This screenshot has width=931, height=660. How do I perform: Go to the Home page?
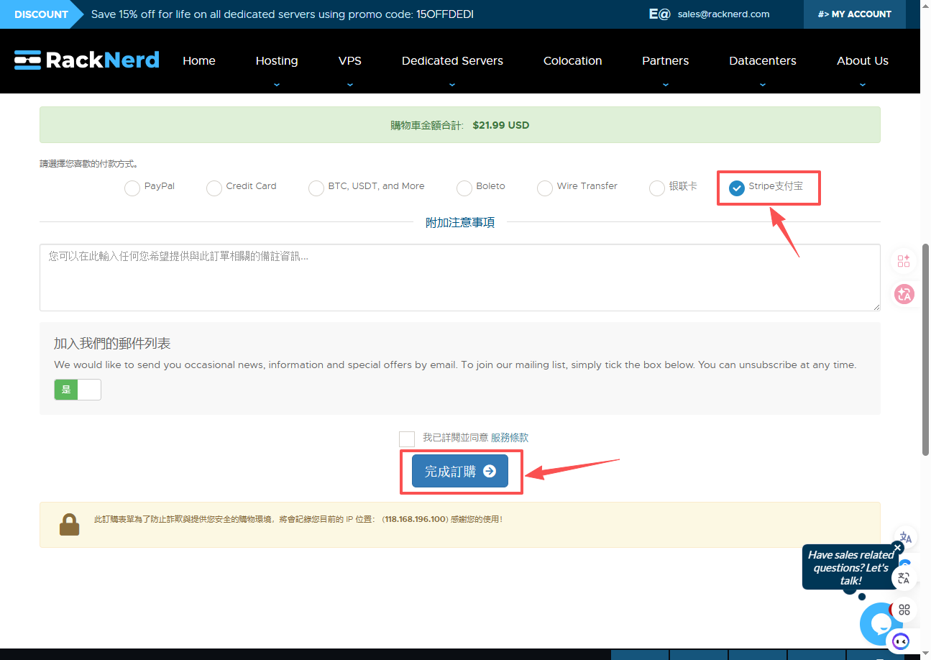199,61
